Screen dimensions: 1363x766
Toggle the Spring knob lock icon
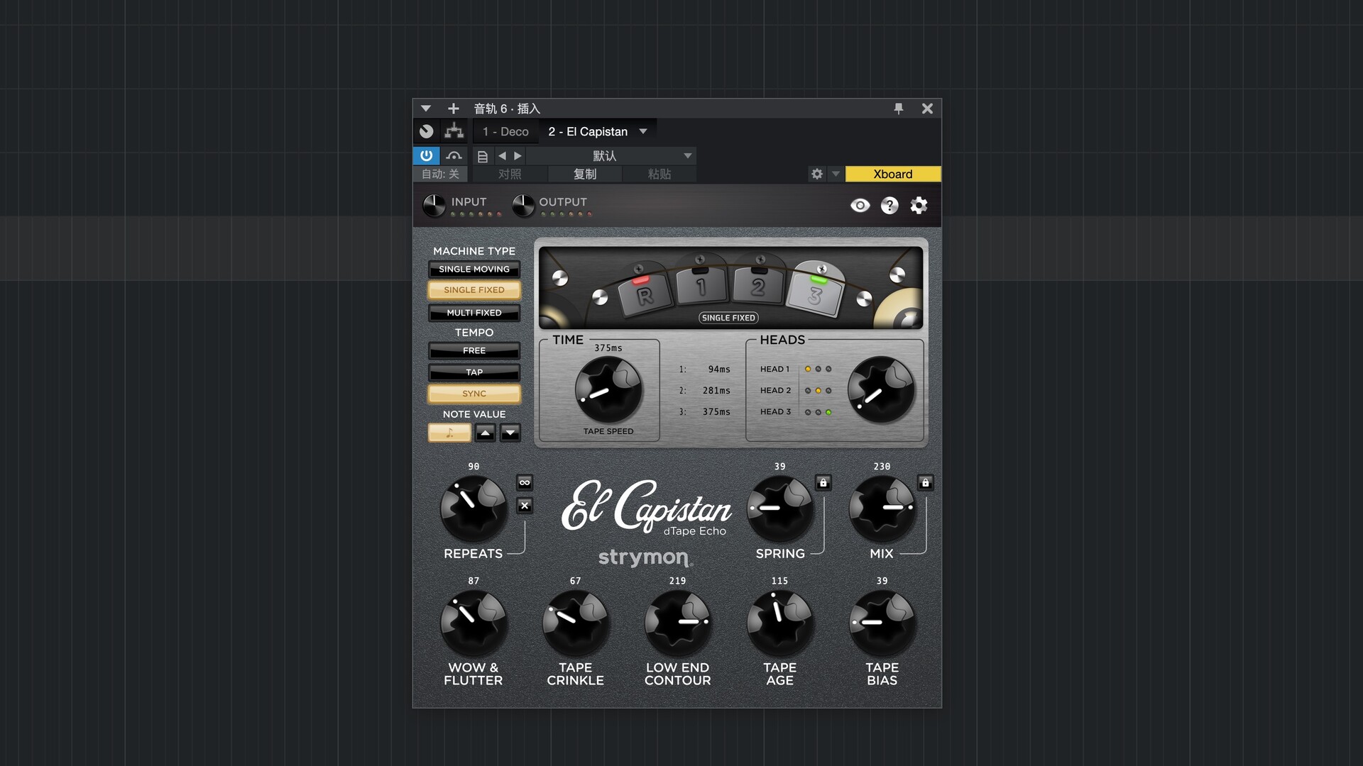click(x=823, y=483)
